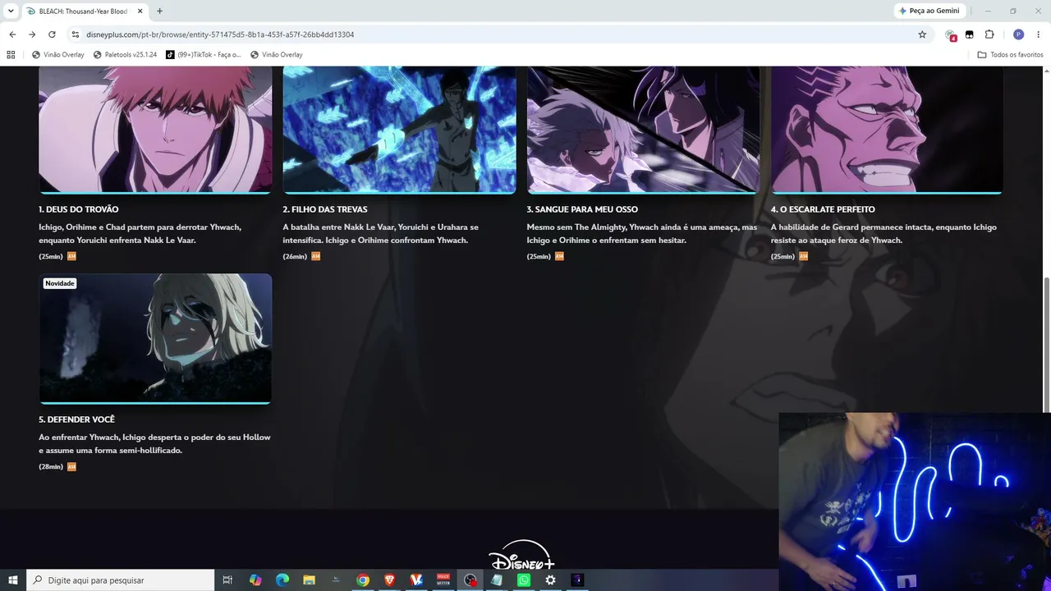Open the Extensions puzzle menu

tap(989, 34)
